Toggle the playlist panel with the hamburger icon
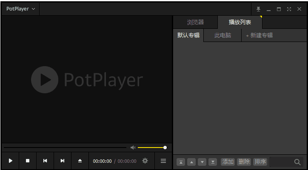This screenshot has width=308, height=170. tap(163, 161)
